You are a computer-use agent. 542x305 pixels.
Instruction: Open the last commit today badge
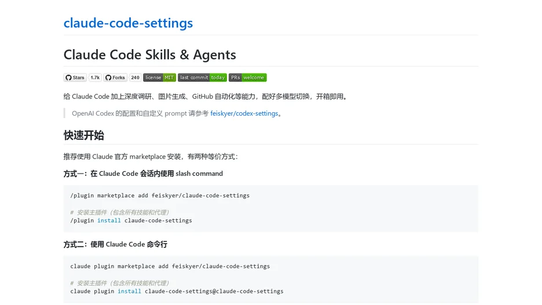tap(202, 78)
